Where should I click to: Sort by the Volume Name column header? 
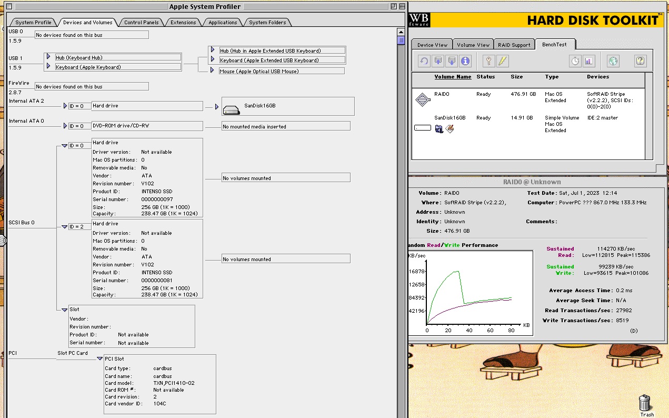(x=453, y=77)
